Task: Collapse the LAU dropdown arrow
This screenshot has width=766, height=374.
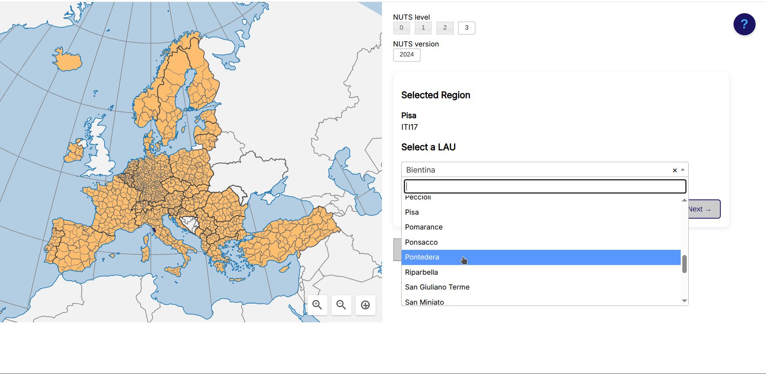Action: [x=683, y=170]
